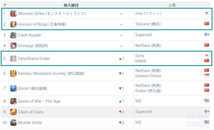Open the Mobile Strike game icon
Viewport: 214px width, 130px height.
pos(13,123)
